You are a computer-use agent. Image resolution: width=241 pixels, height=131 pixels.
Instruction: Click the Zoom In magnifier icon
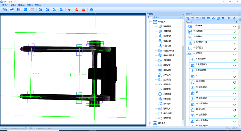click(x=40, y=10)
